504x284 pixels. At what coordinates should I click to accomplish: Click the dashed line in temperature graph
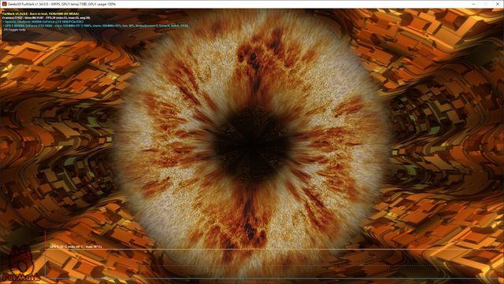(x=273, y=266)
